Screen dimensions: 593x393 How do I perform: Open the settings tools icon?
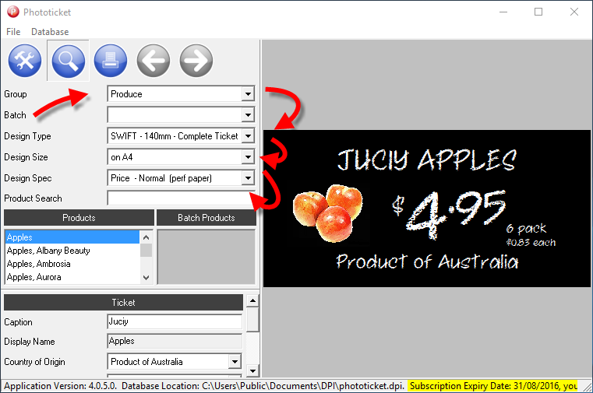tap(25, 61)
